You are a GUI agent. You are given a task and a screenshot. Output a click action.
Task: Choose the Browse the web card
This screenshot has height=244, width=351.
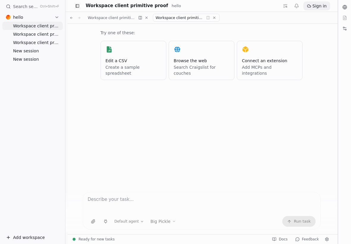pos(201,60)
